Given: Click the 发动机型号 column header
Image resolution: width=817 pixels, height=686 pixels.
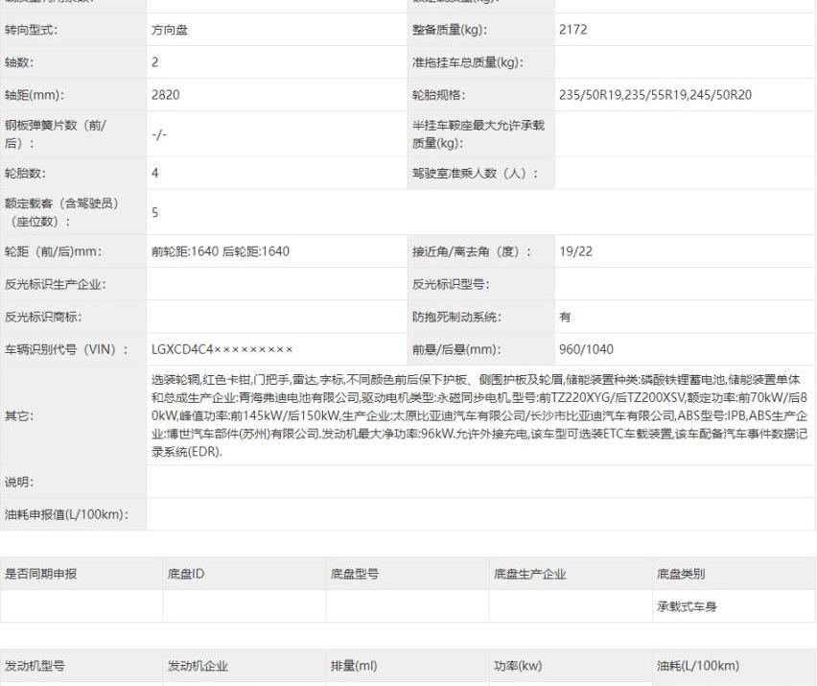Looking at the screenshot, I should 35,666.
